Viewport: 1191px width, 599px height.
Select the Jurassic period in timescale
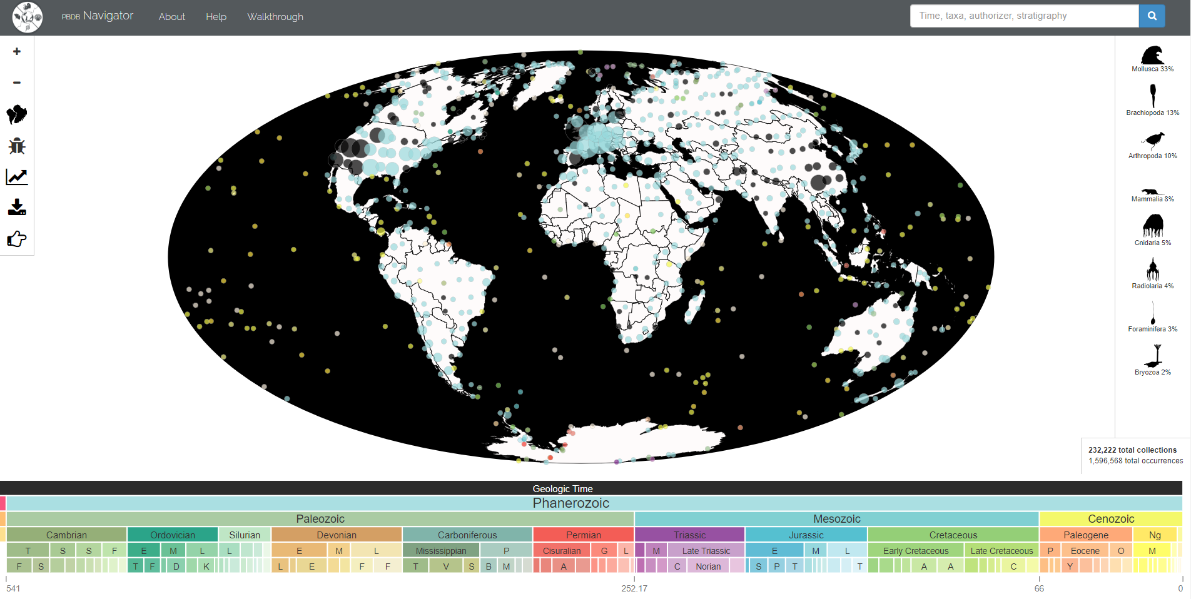pyautogui.click(x=806, y=535)
